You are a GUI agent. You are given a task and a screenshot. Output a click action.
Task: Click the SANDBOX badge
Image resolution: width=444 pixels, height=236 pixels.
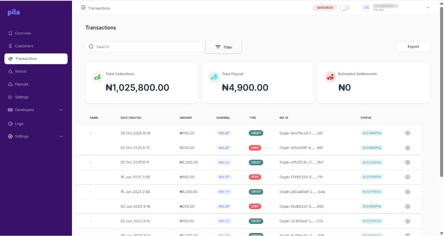[x=325, y=8]
